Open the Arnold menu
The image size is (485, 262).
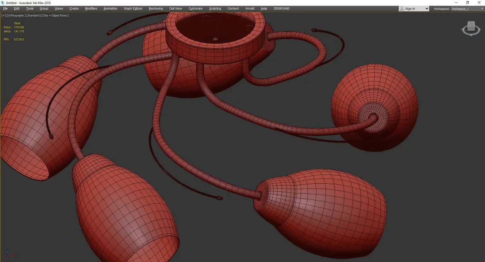(x=250, y=8)
